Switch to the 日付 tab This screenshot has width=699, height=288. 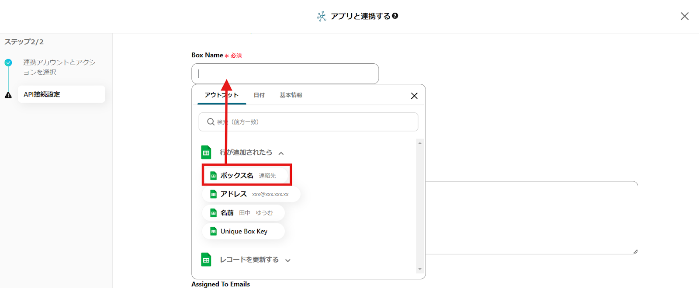coord(259,95)
